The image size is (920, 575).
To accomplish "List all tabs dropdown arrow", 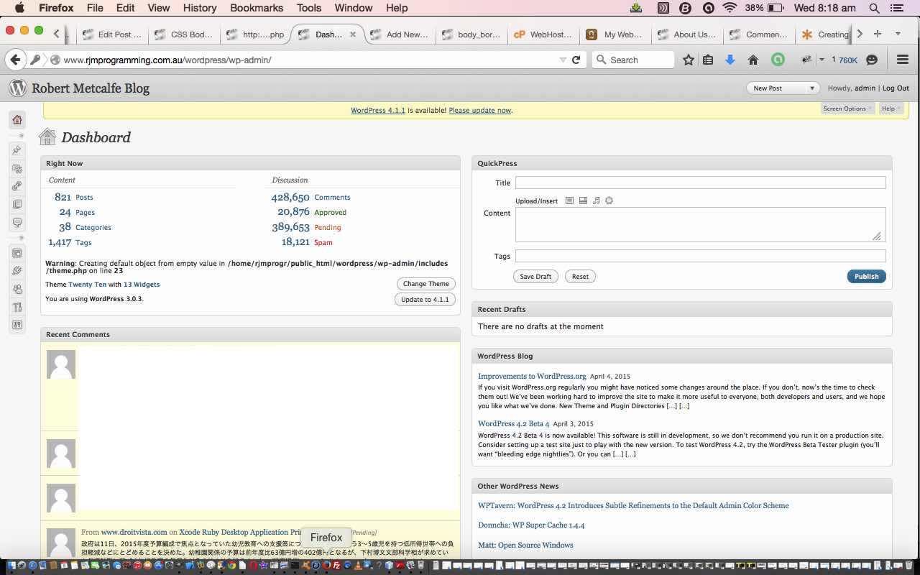I will pyautogui.click(x=898, y=34).
